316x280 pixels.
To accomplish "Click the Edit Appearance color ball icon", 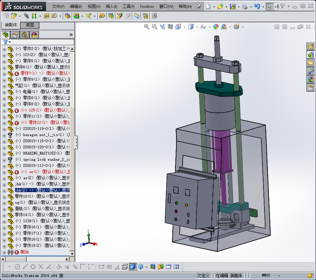I will tap(216, 27).
